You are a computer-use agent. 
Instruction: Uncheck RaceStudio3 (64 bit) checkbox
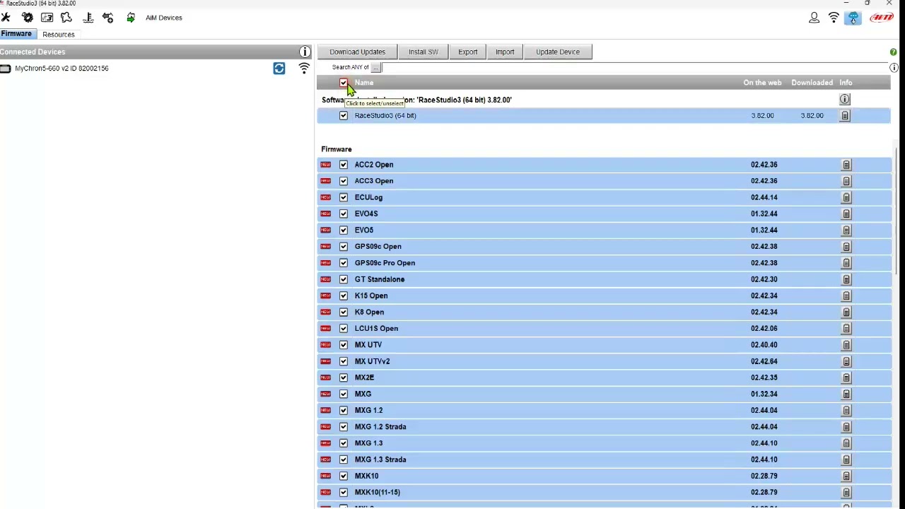click(x=344, y=115)
